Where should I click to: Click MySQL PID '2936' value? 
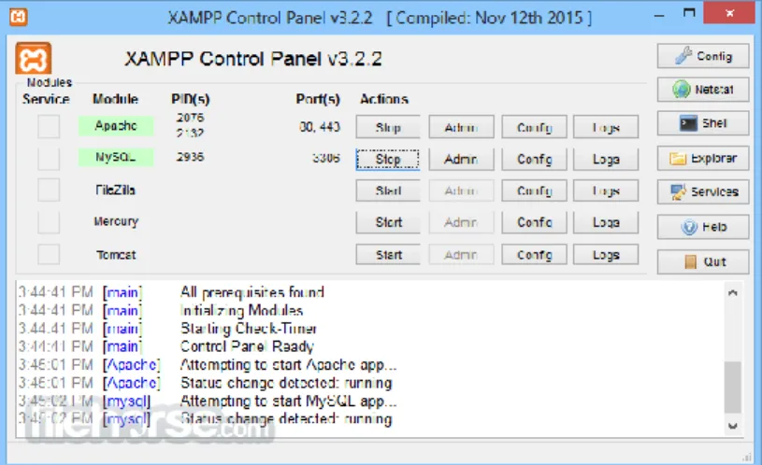click(x=190, y=157)
